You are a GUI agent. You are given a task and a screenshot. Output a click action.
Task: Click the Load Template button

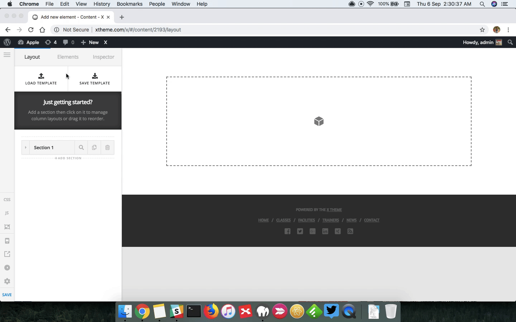pos(41,79)
